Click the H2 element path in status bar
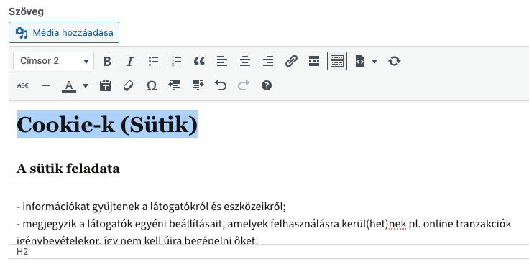Image resolution: width=529 pixels, height=269 pixels. coord(22,252)
